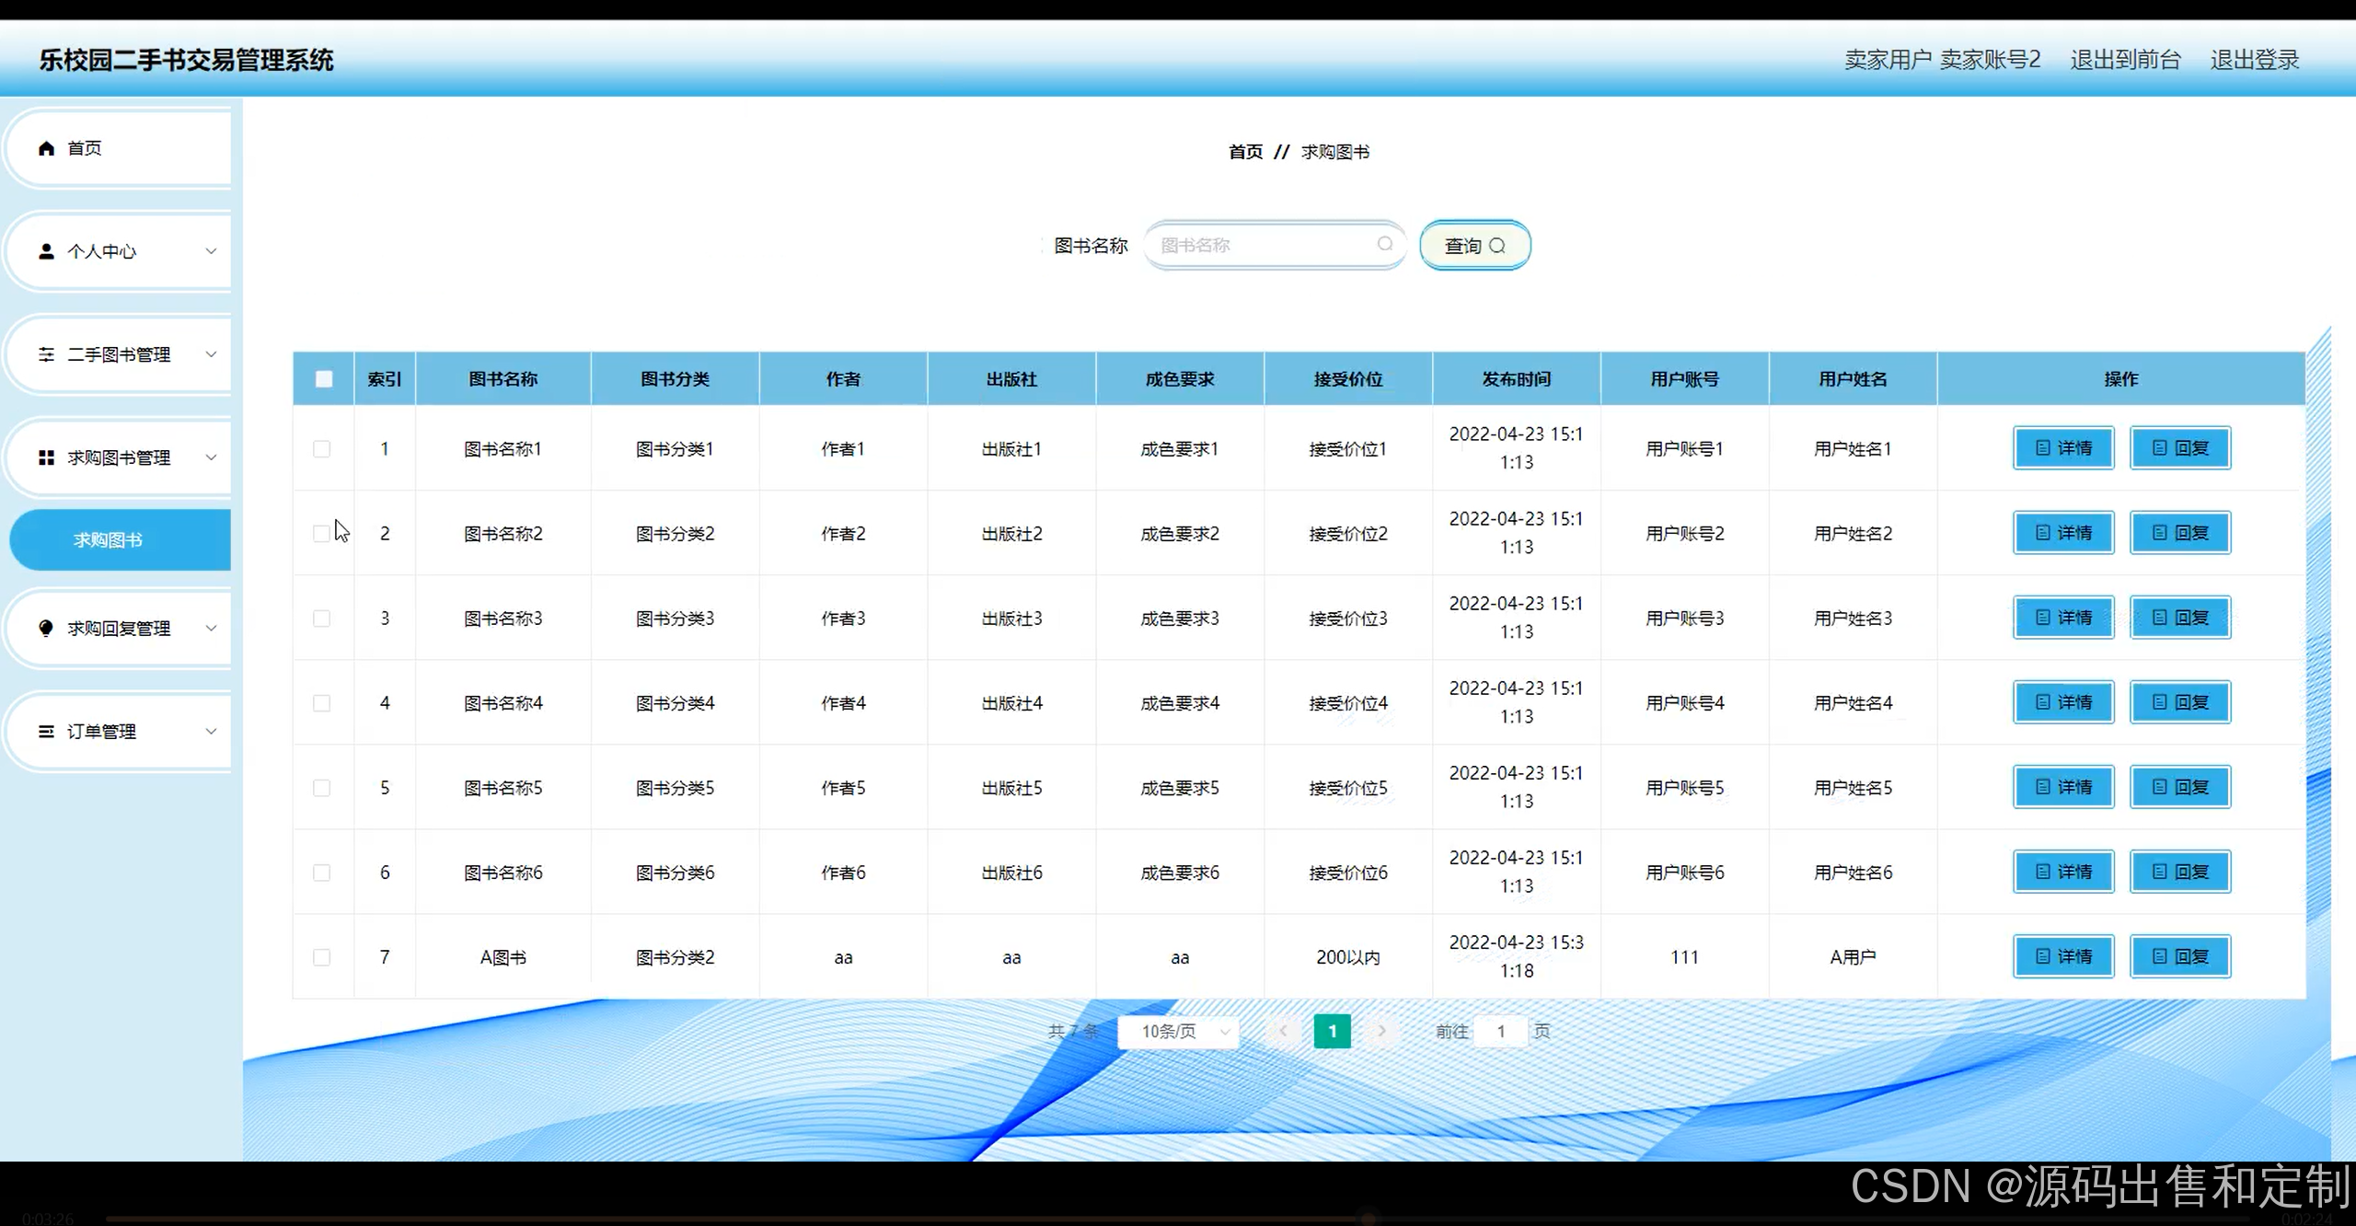
Task: Go to next page arrow
Action: (1380, 1031)
